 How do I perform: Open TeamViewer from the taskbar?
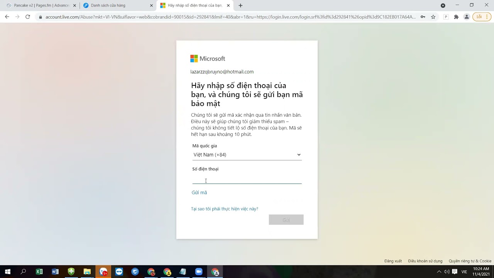[x=119, y=272]
